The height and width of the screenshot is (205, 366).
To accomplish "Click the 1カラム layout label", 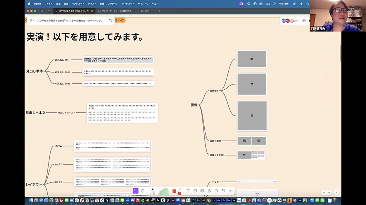I will [58, 146].
